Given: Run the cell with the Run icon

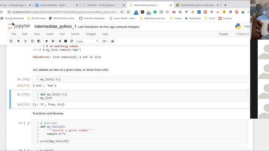Looking at the screenshot, I should coord(60,41).
